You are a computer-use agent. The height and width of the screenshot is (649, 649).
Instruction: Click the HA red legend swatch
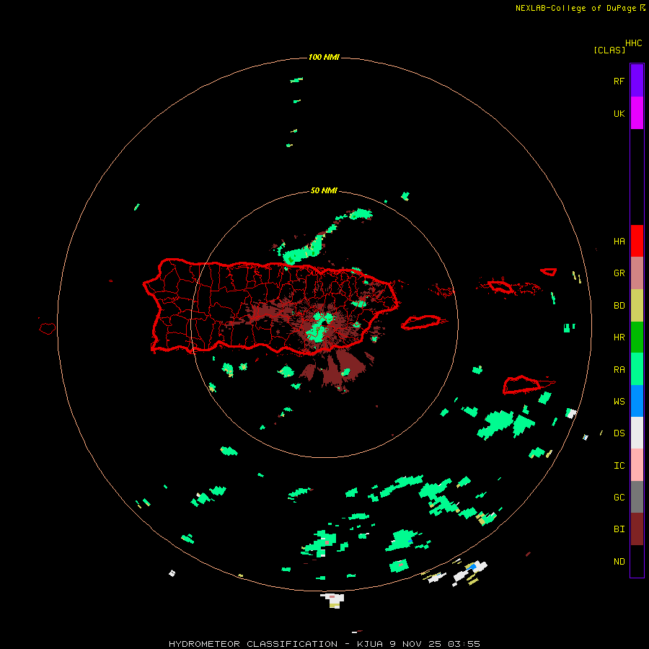click(637, 241)
